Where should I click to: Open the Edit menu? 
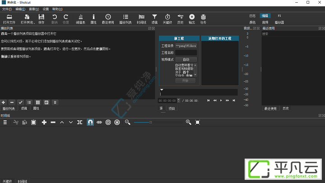[x=20, y=9]
